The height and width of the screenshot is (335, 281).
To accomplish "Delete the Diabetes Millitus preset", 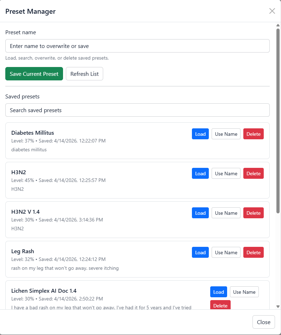I will click(253, 134).
